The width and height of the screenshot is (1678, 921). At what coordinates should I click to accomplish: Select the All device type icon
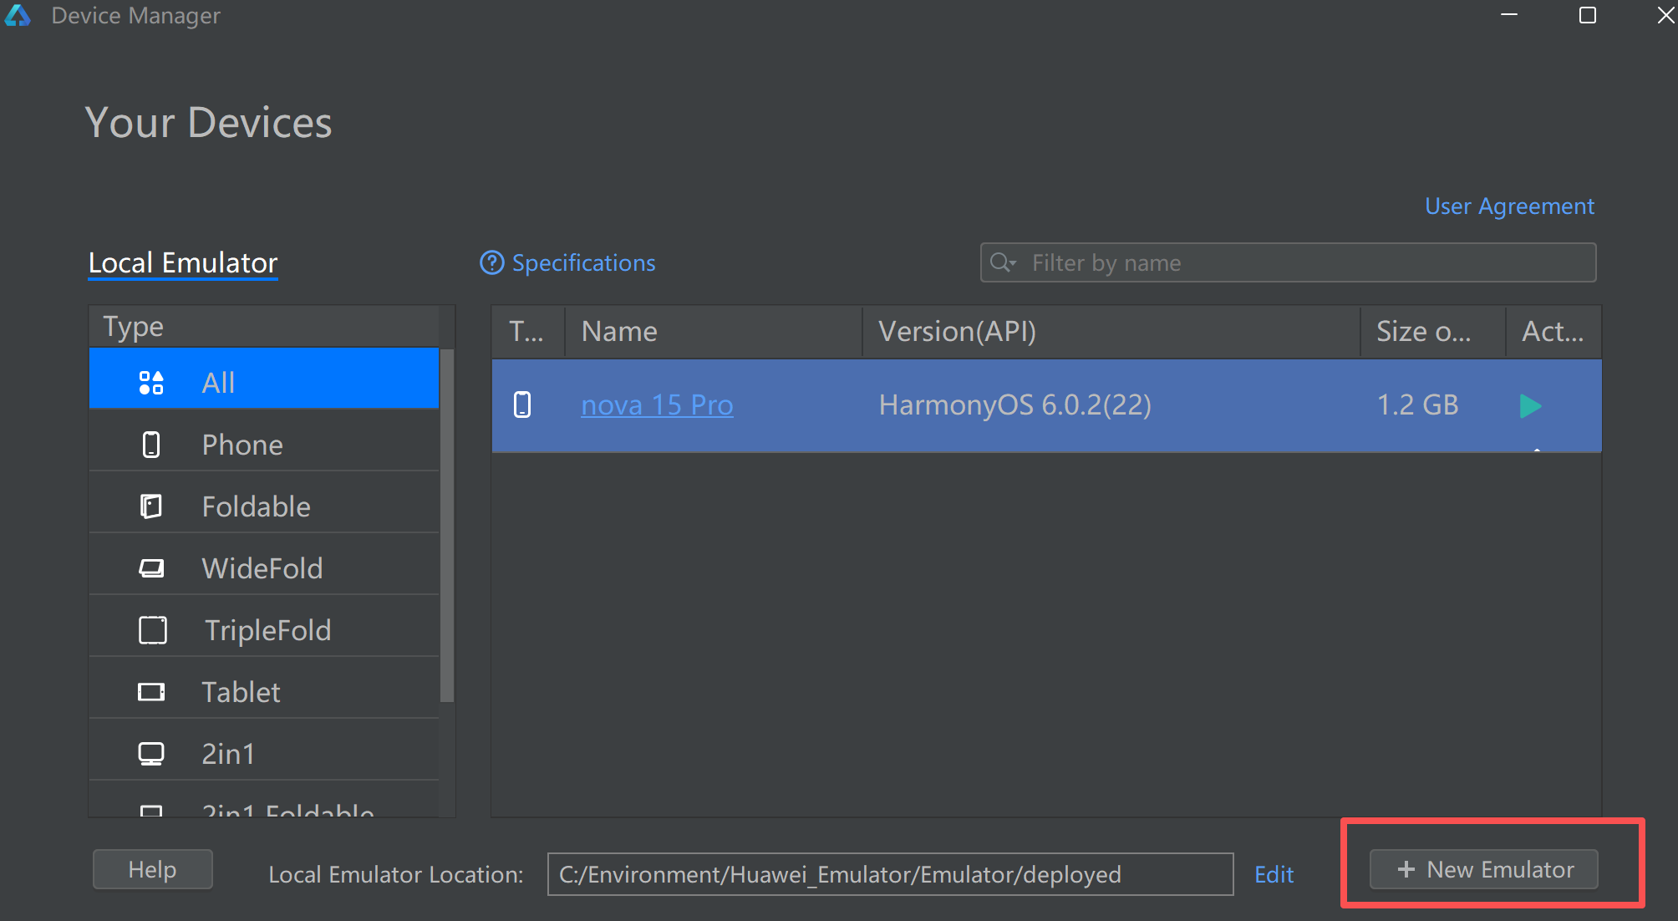[151, 383]
